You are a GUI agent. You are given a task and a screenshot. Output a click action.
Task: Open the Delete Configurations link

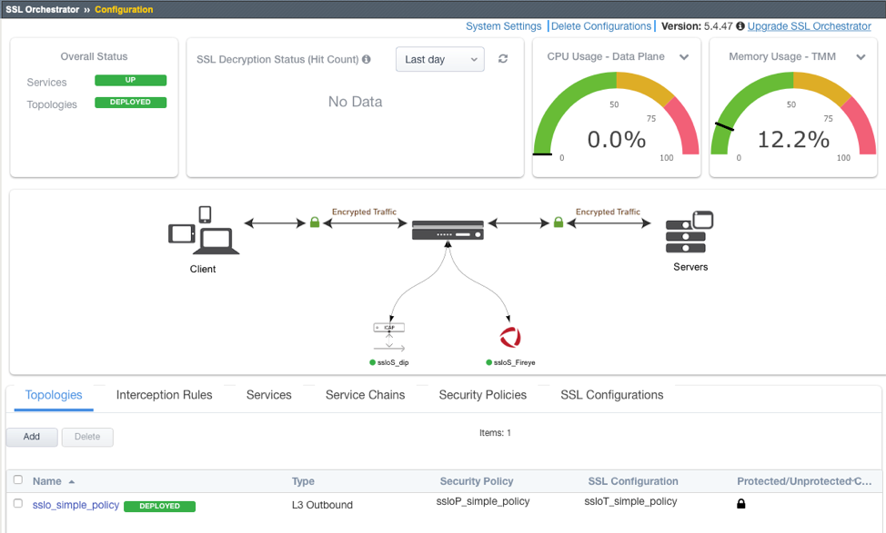point(601,26)
